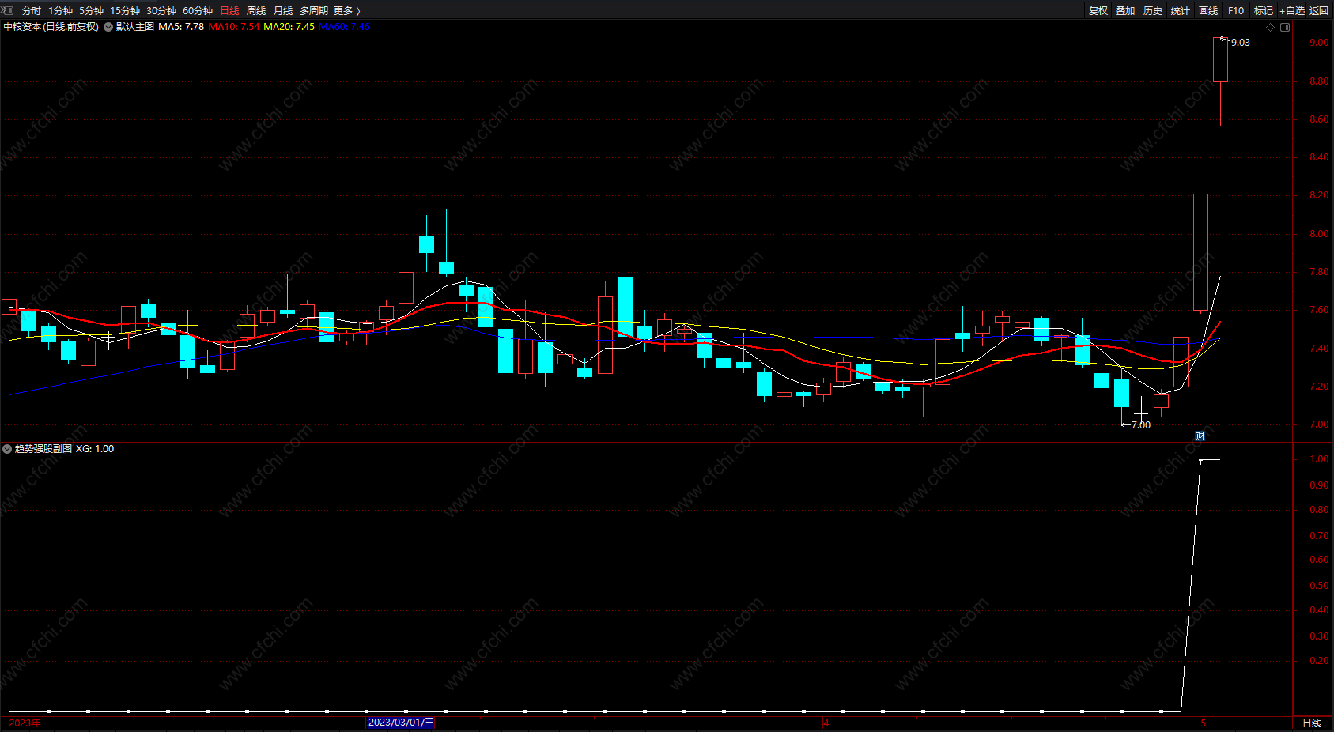This screenshot has width=1334, height=732.
Task: Select the 30分钟 period tab
Action: tap(161, 10)
